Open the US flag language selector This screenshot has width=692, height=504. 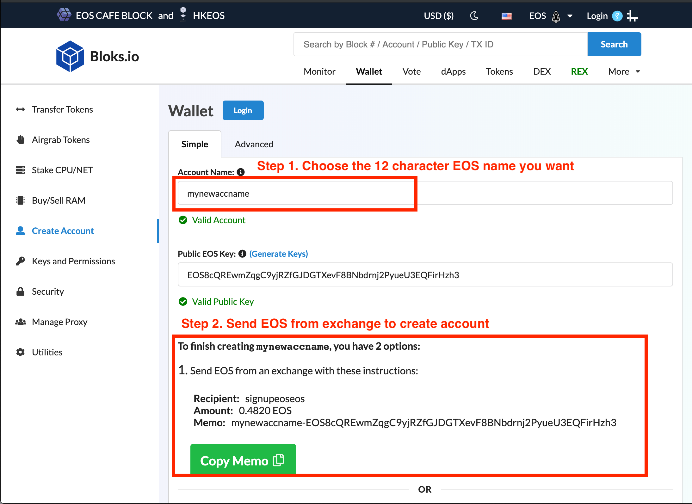506,16
